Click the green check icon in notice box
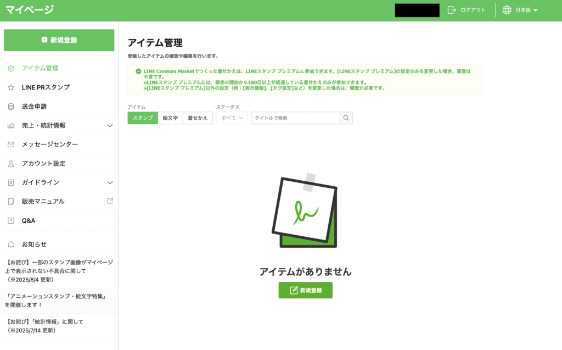This screenshot has width=562, height=350. pyautogui.click(x=138, y=71)
